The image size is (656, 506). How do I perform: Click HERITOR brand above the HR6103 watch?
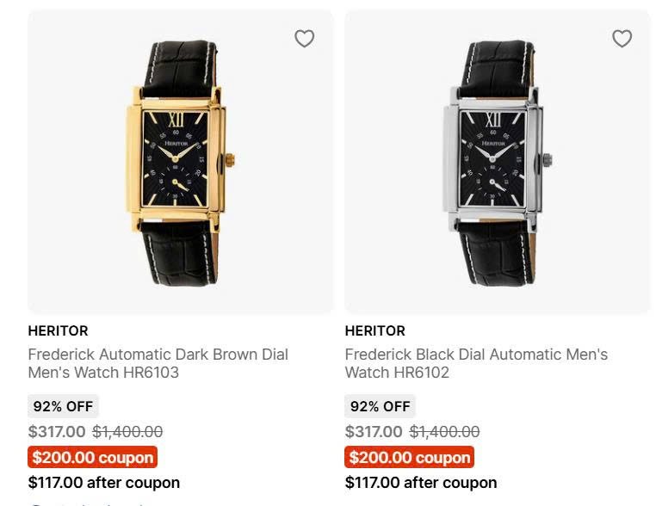[x=58, y=330]
